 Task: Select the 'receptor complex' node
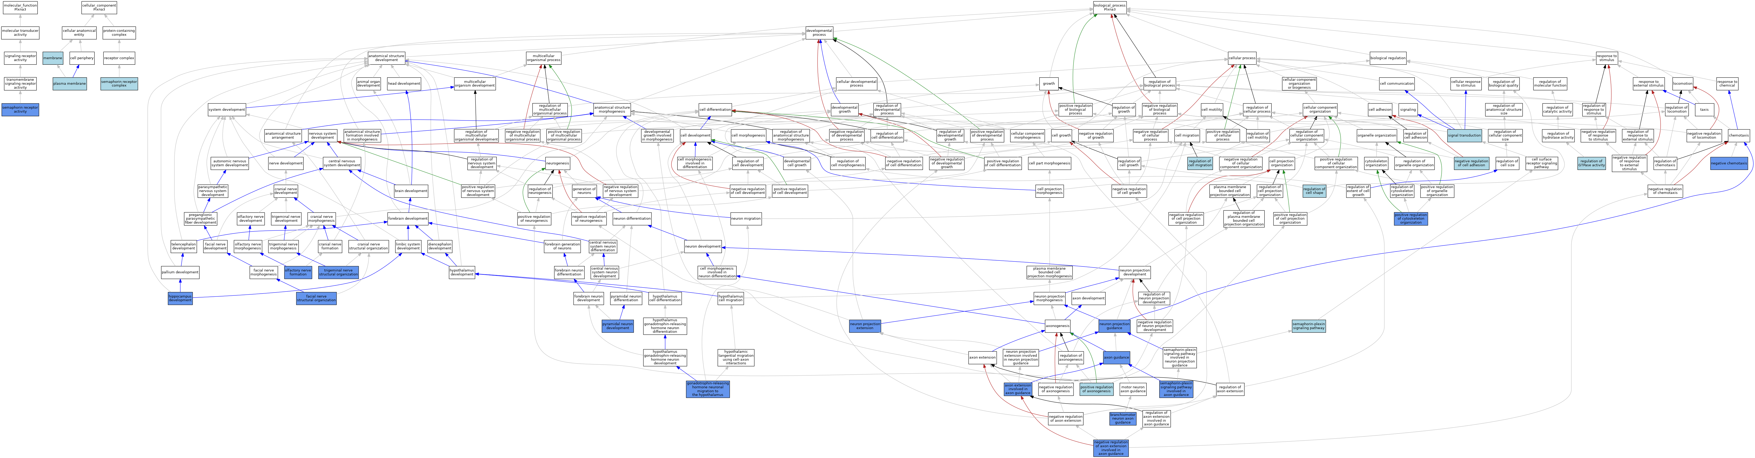[x=119, y=59]
